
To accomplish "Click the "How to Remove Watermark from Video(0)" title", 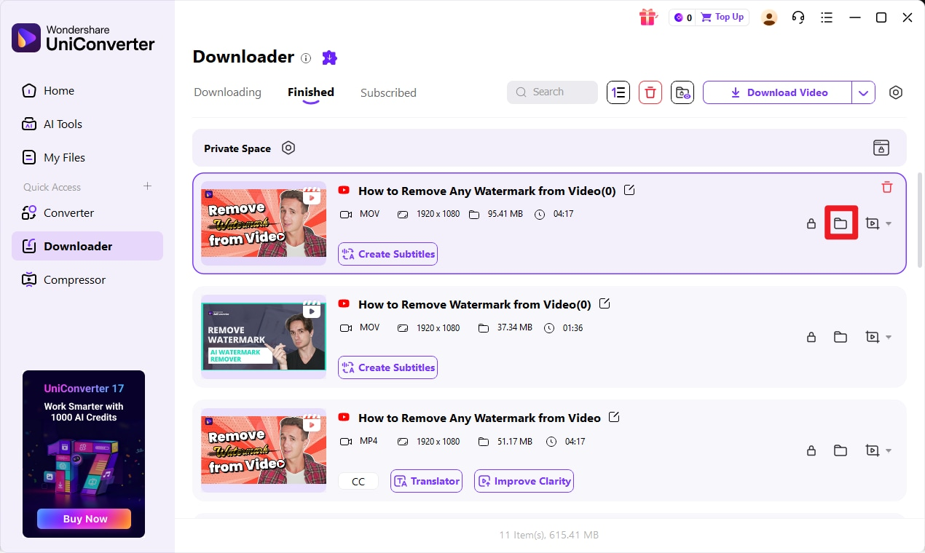I will point(475,304).
